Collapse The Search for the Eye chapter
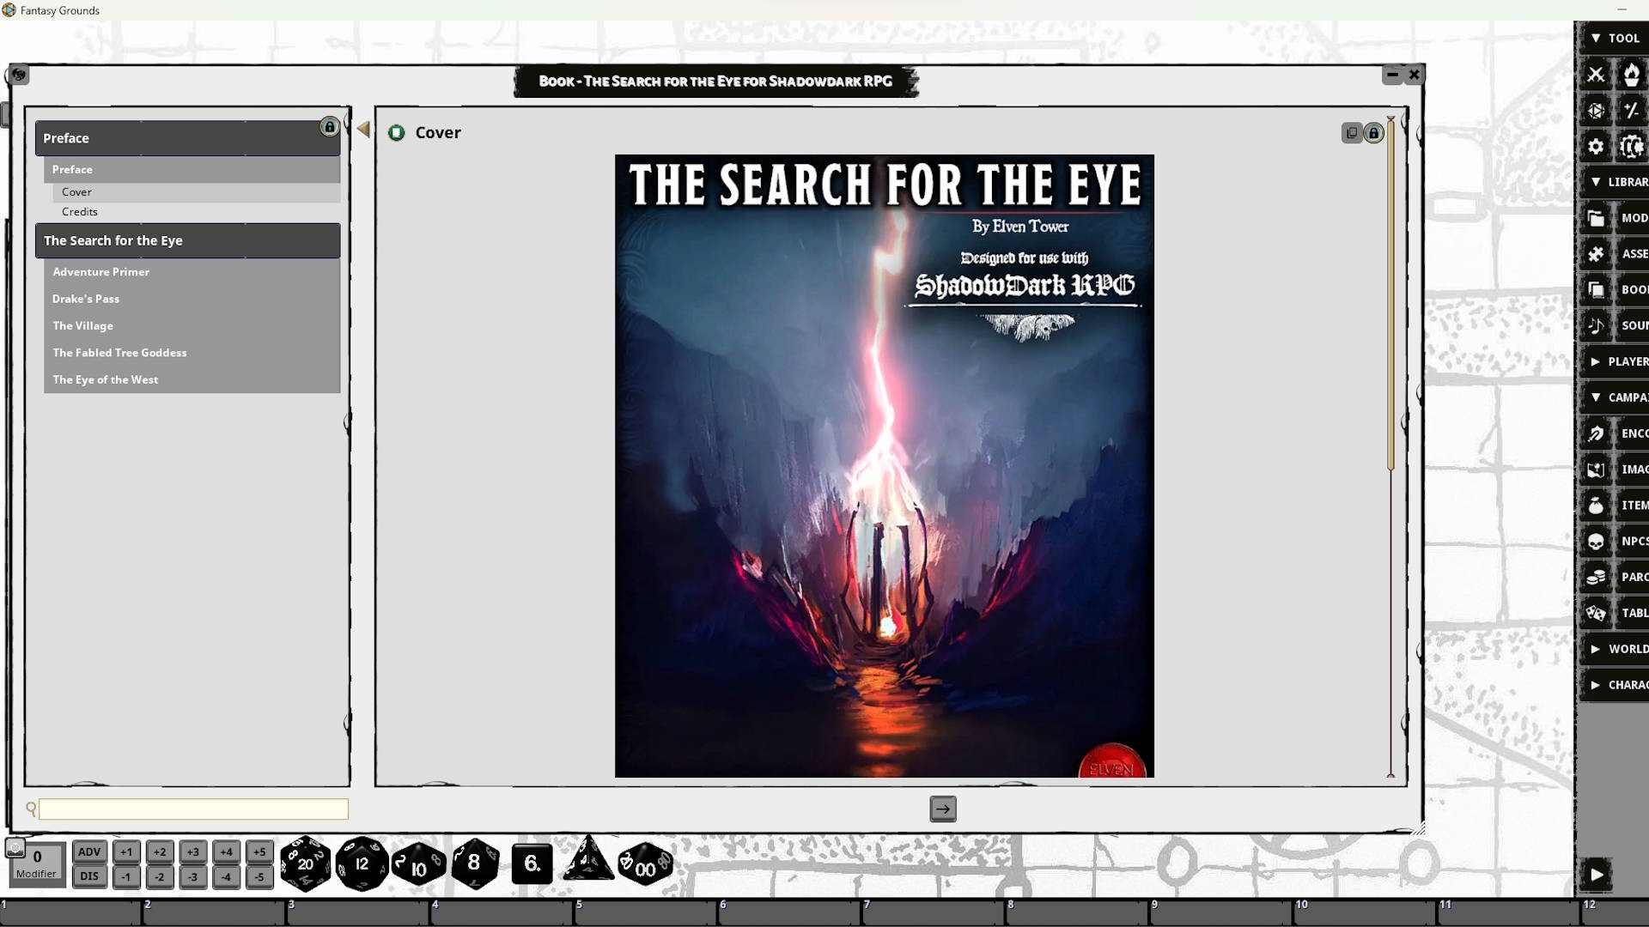This screenshot has width=1649, height=927. pos(187,240)
